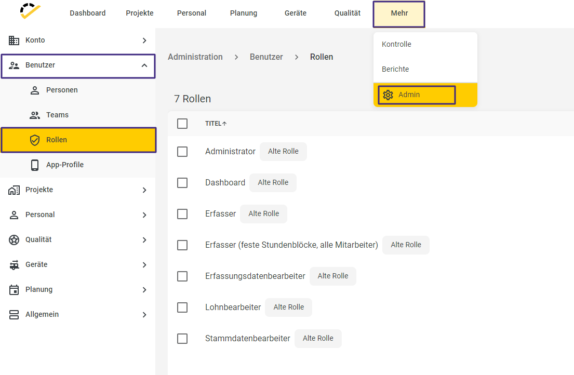This screenshot has width=574, height=375.
Task: Open the Geräte top menu
Action: [x=296, y=13]
